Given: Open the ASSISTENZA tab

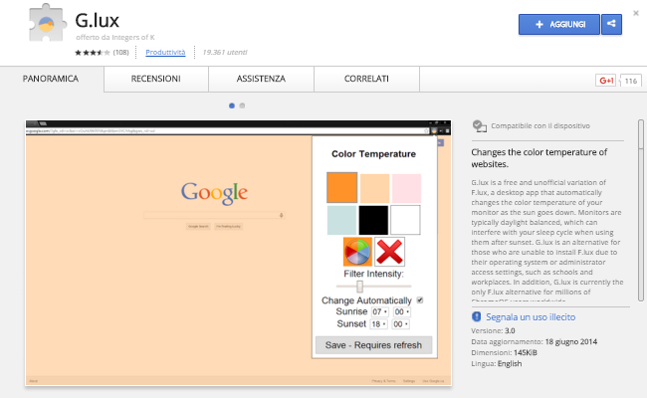Looking at the screenshot, I should click(x=261, y=79).
